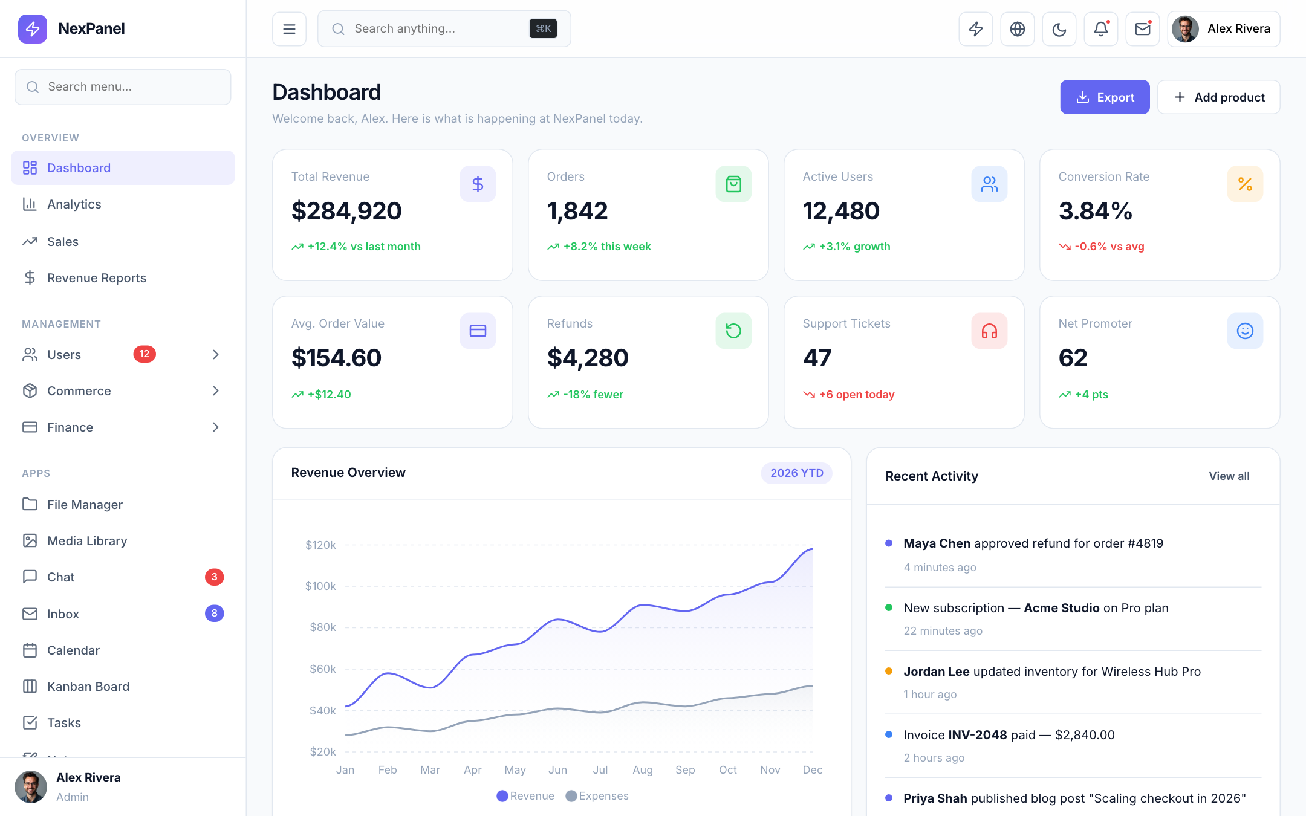Click the NexPanel lightning logo icon
Viewport: 1306px width, 816px height.
click(33, 28)
